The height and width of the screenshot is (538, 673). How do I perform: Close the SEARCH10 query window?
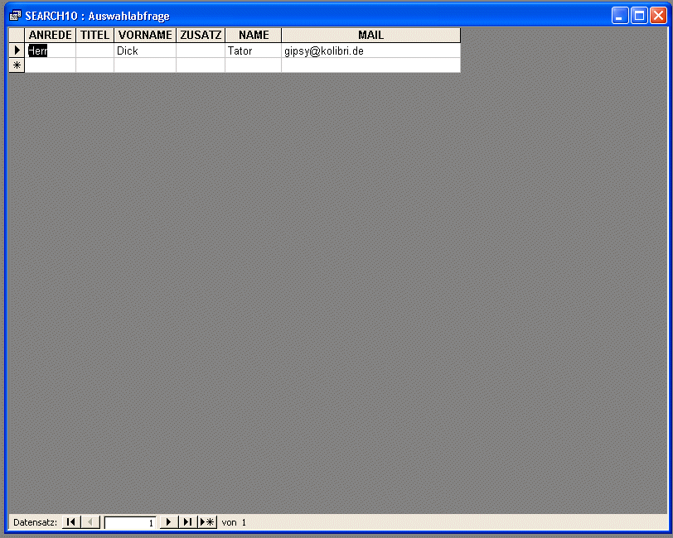pos(658,16)
